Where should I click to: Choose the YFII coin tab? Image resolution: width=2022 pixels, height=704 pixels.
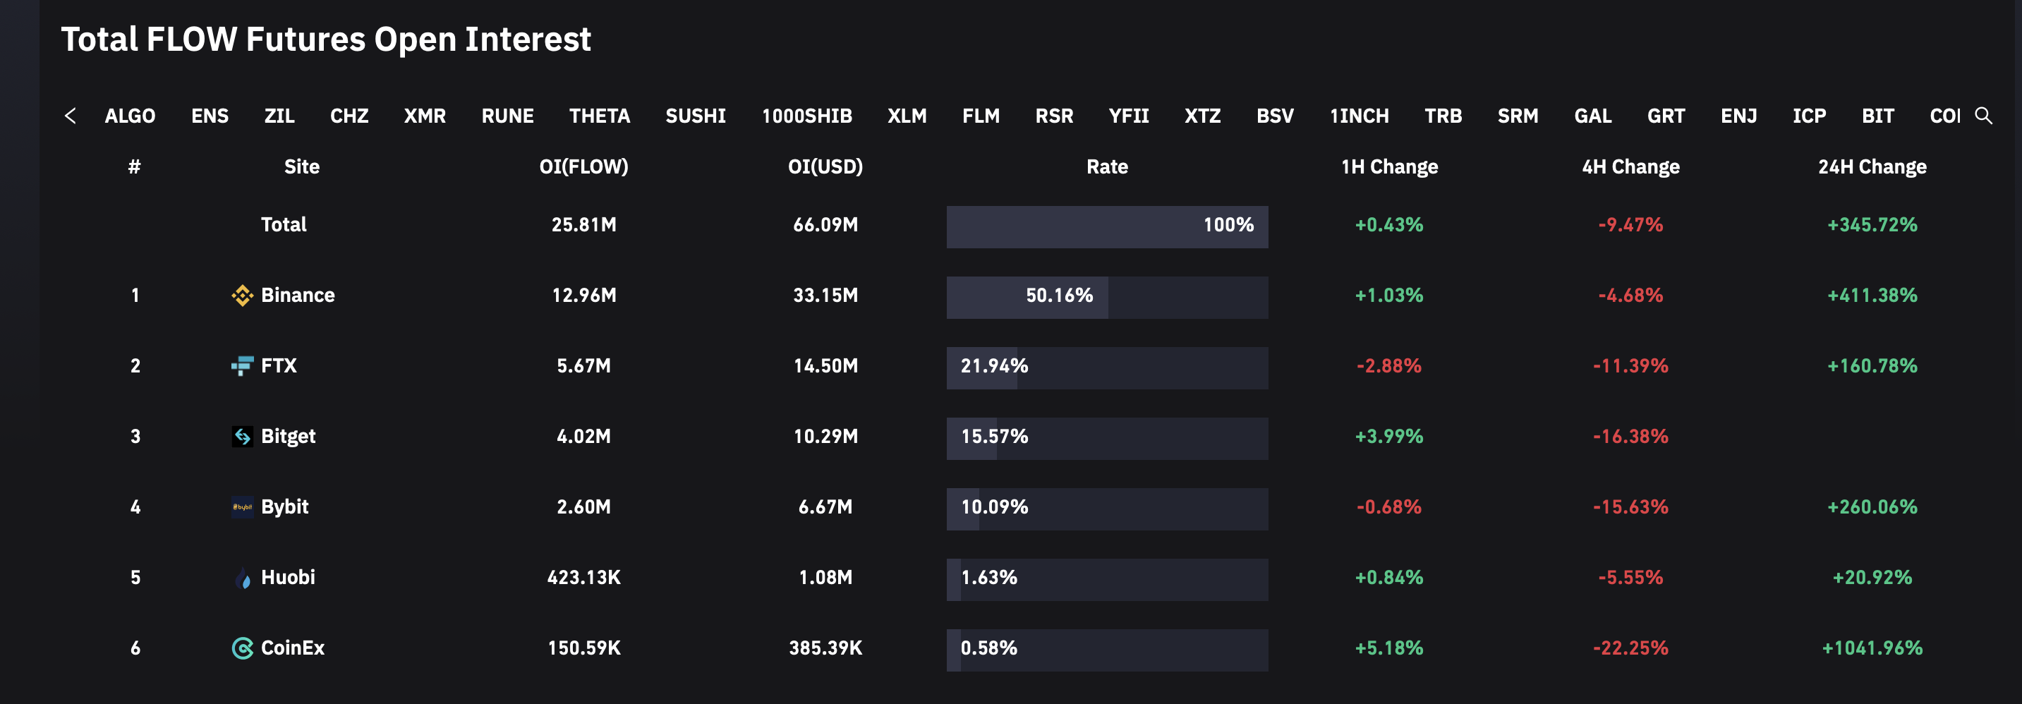tap(1129, 116)
